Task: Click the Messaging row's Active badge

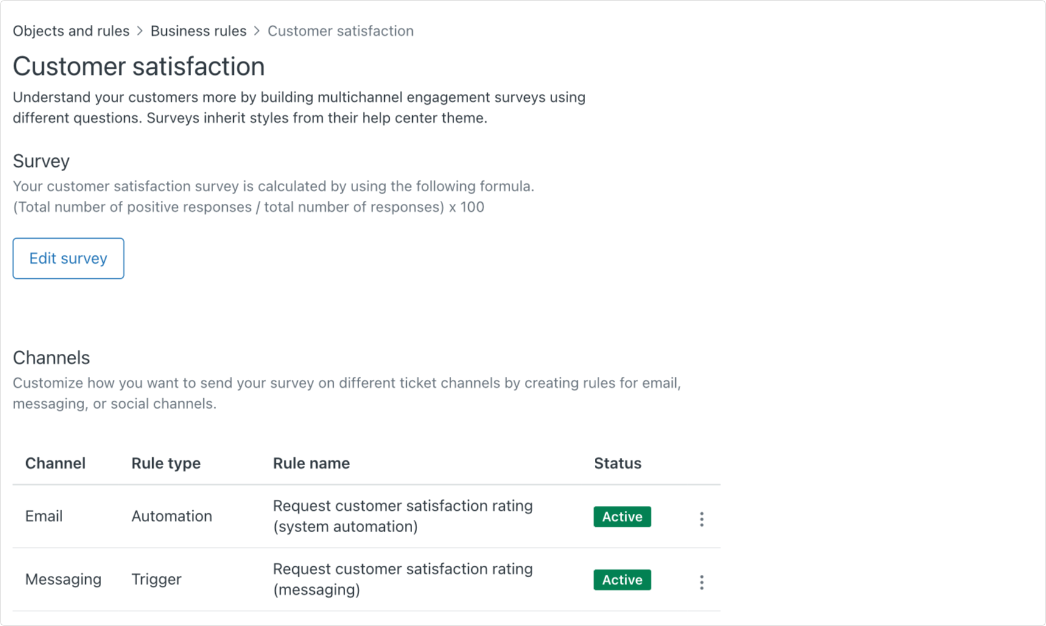Action: pyautogui.click(x=622, y=580)
